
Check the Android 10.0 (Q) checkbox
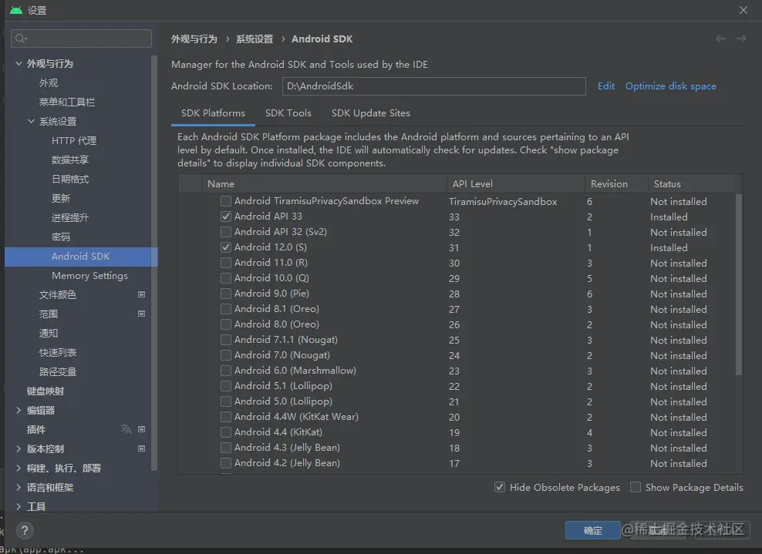pyautogui.click(x=226, y=278)
